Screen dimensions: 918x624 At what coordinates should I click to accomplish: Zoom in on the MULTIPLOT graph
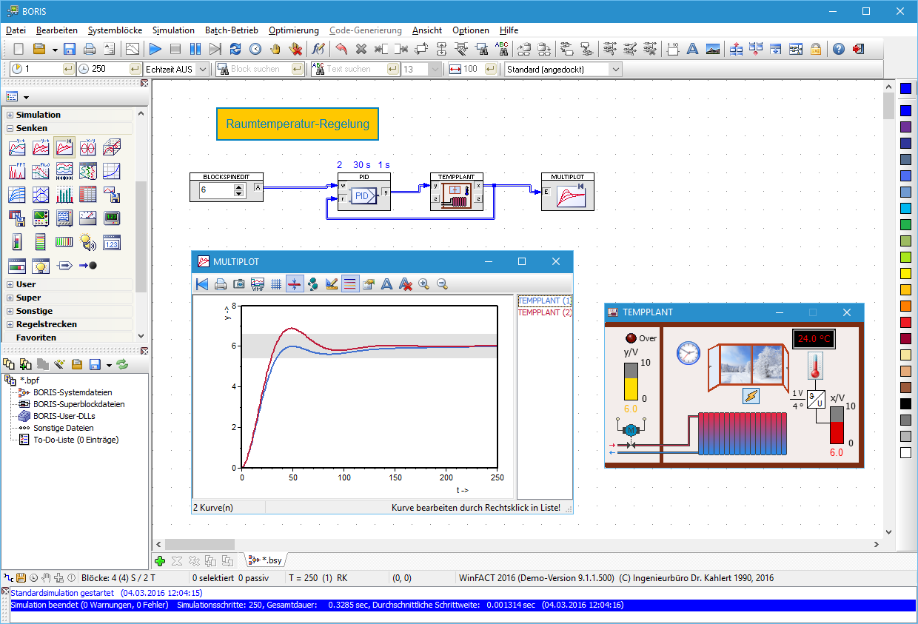(x=423, y=284)
